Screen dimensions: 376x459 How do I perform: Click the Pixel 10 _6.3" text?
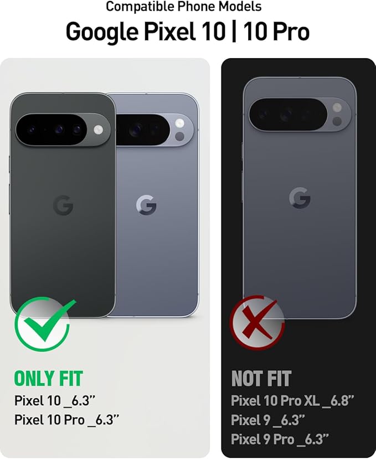pos(55,400)
